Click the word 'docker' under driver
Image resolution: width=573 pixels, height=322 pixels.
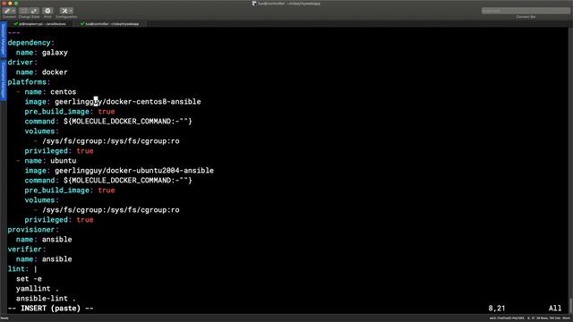[55, 72]
